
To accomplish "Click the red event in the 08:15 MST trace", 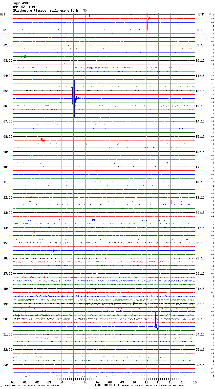I will (x=43, y=140).
